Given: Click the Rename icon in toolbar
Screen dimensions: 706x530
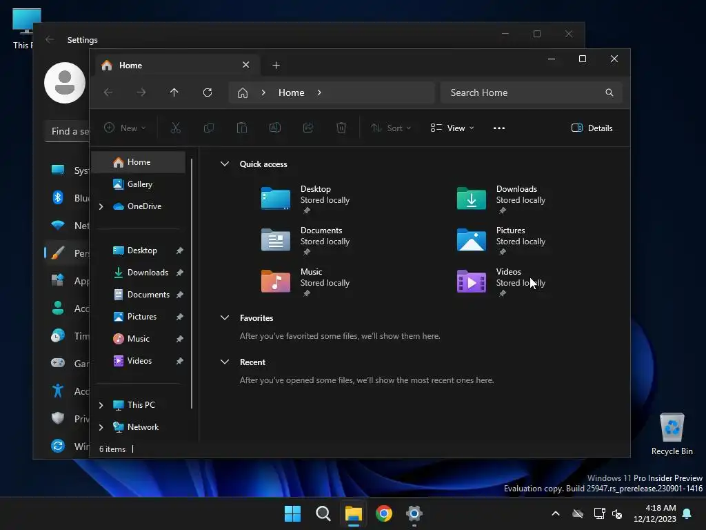Looking at the screenshot, I should pos(274,128).
